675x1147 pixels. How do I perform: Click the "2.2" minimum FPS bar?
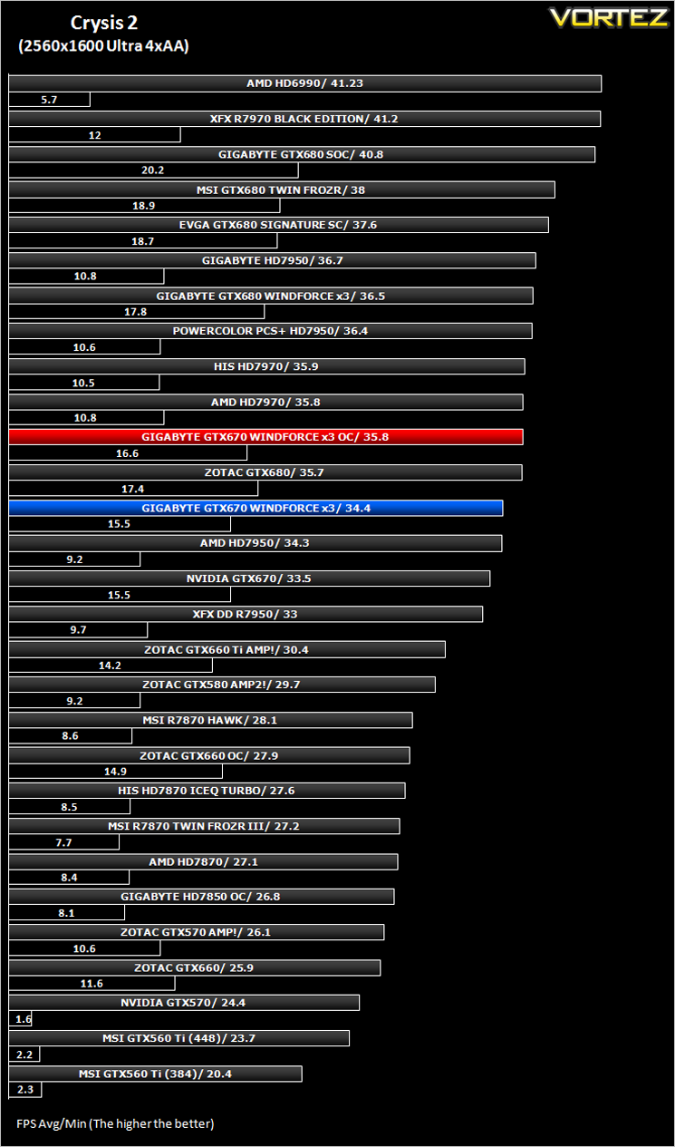pyautogui.click(x=24, y=1055)
